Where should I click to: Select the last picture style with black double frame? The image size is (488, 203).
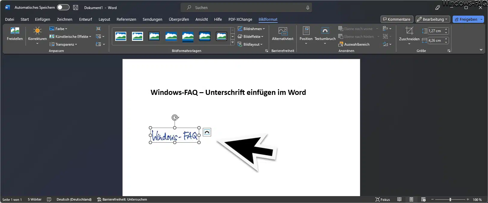[x=221, y=36]
